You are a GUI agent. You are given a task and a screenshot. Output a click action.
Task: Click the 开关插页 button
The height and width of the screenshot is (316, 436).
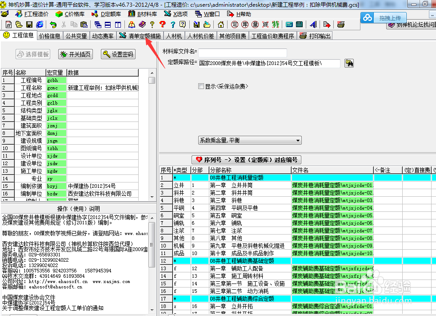click(76, 54)
